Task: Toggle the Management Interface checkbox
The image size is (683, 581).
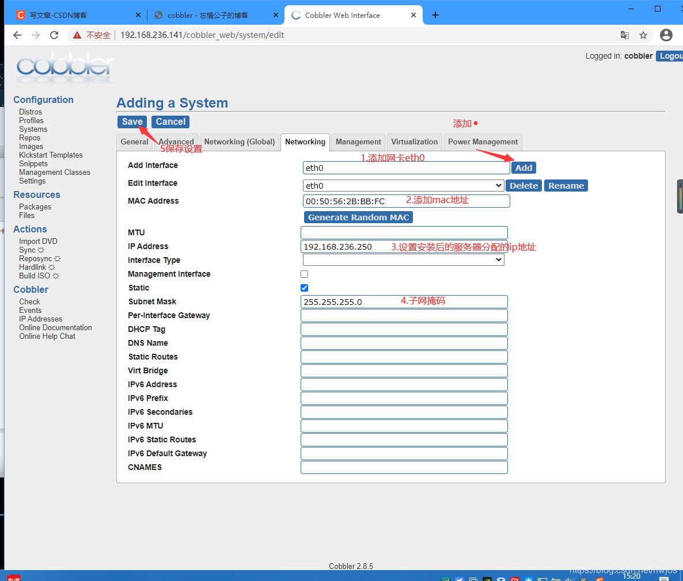Action: (x=305, y=274)
